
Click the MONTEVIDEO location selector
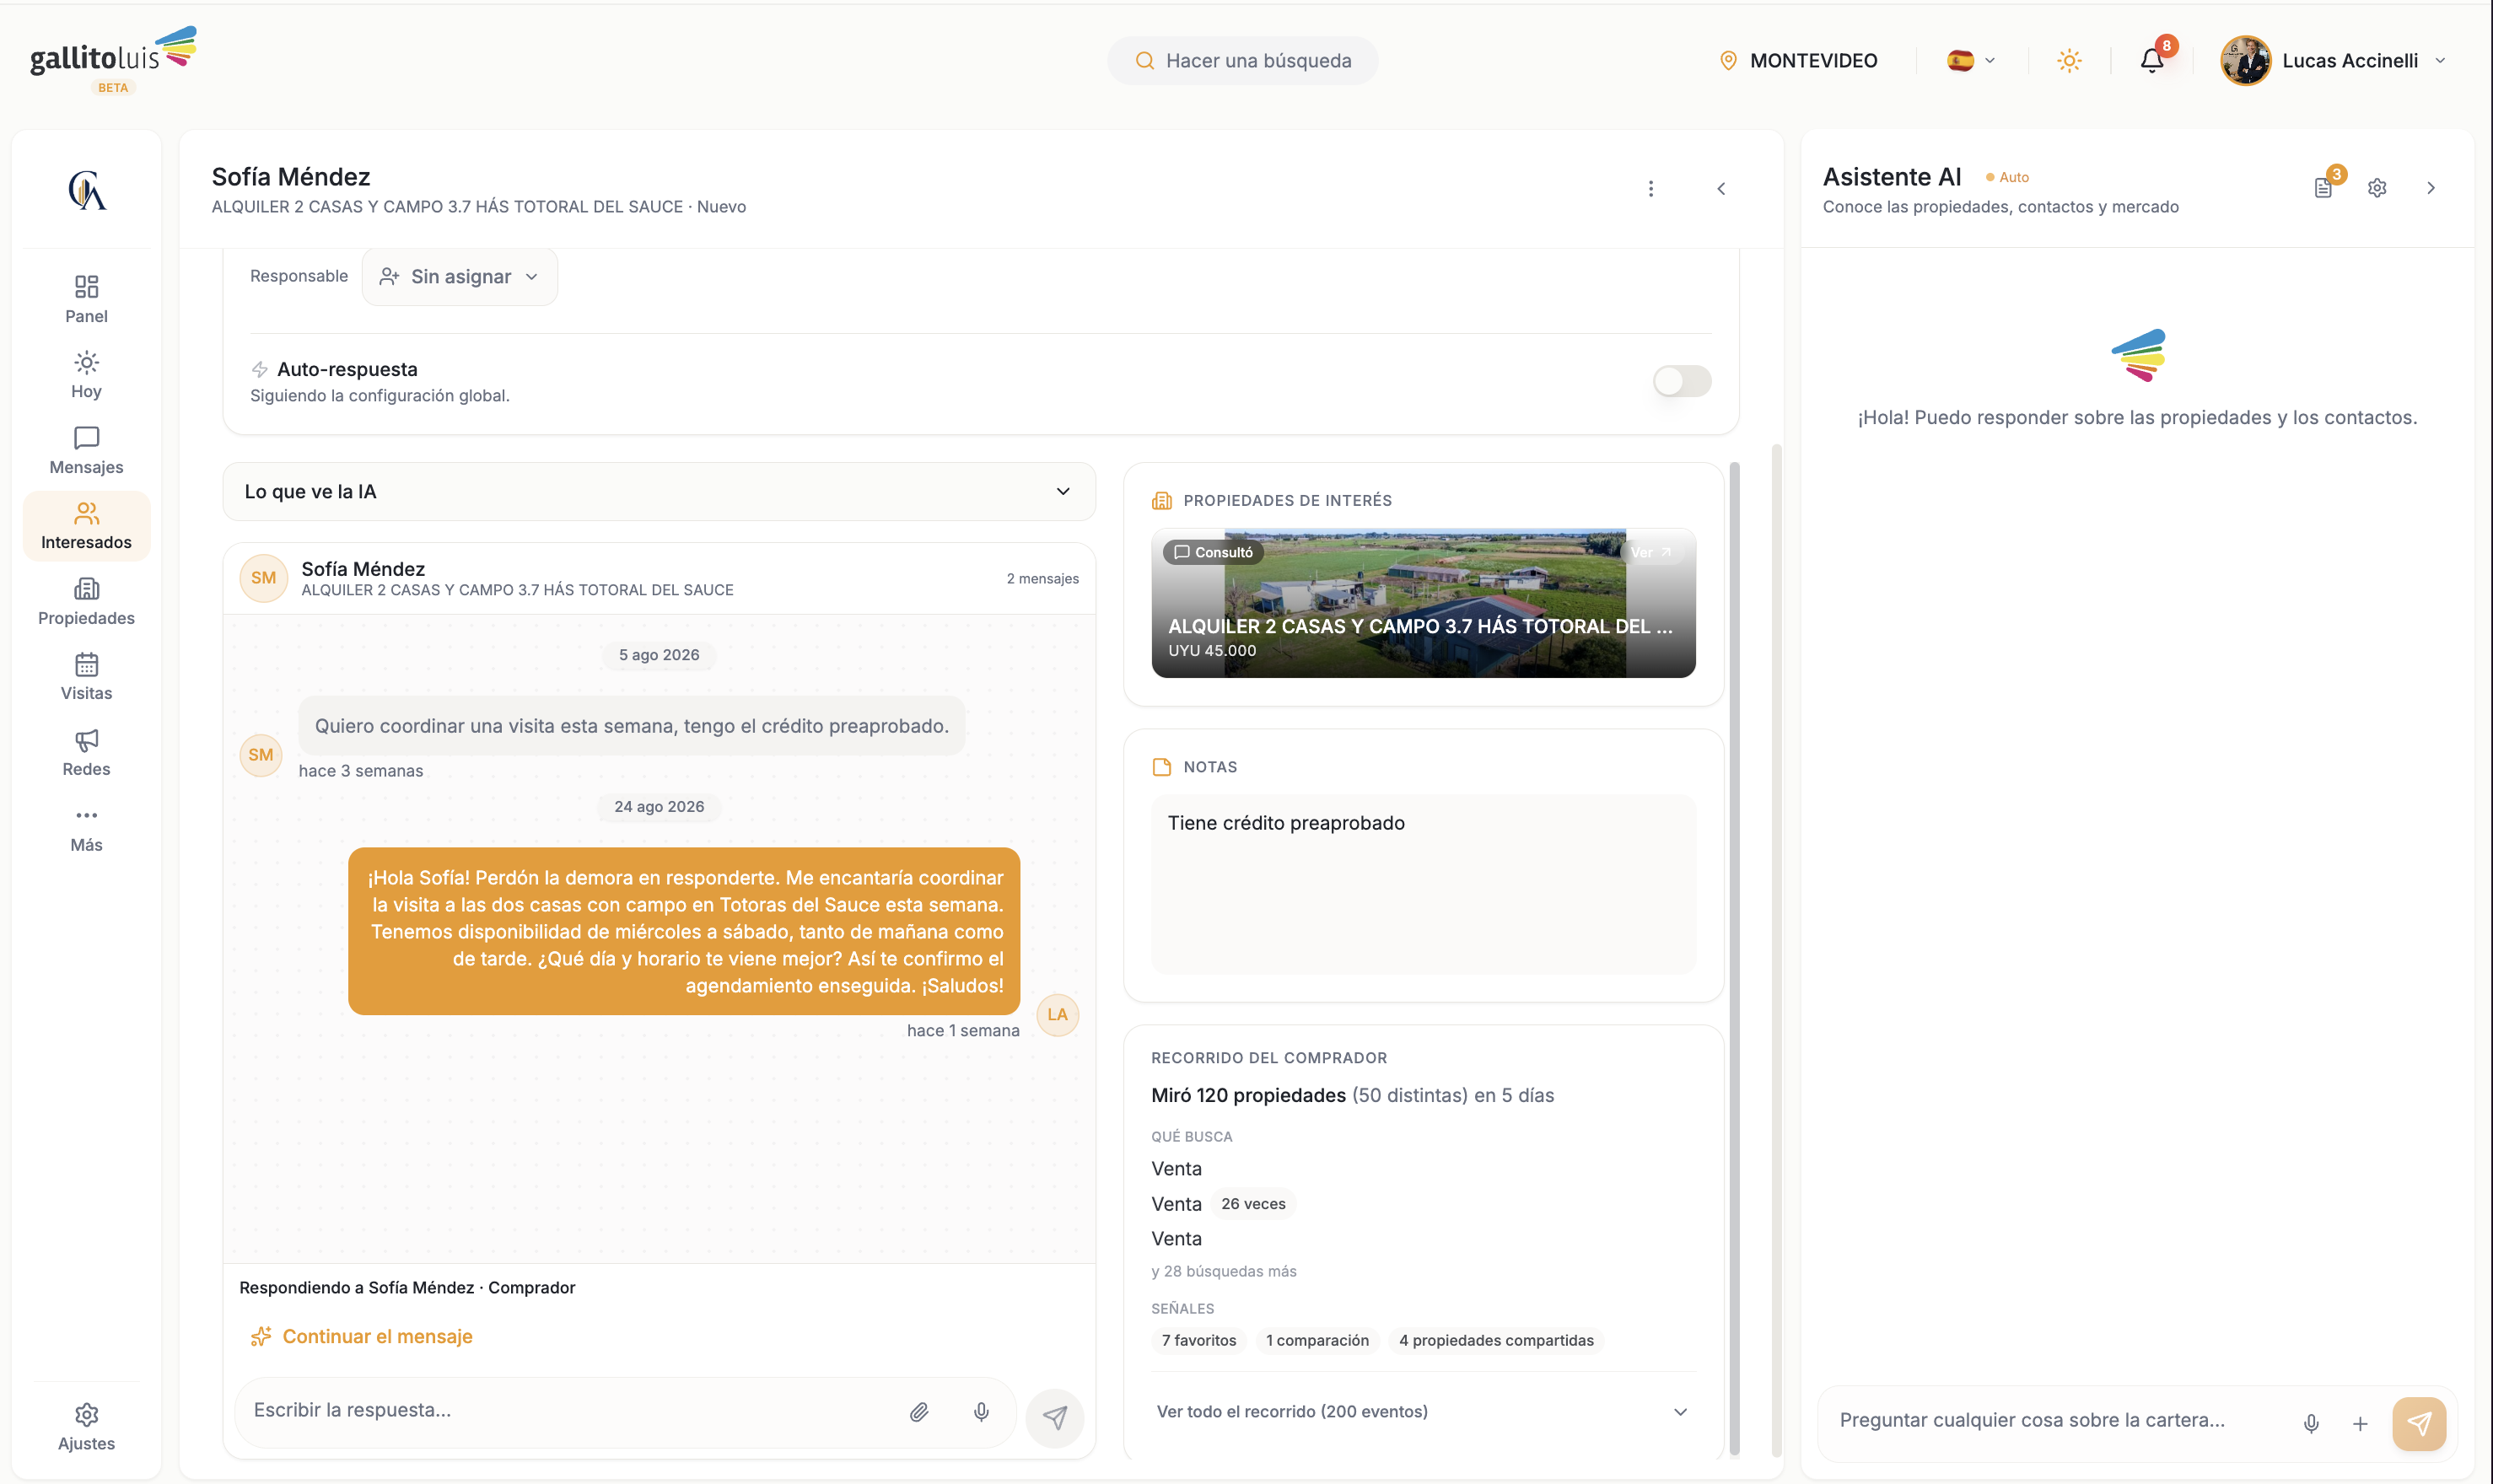1798,60
